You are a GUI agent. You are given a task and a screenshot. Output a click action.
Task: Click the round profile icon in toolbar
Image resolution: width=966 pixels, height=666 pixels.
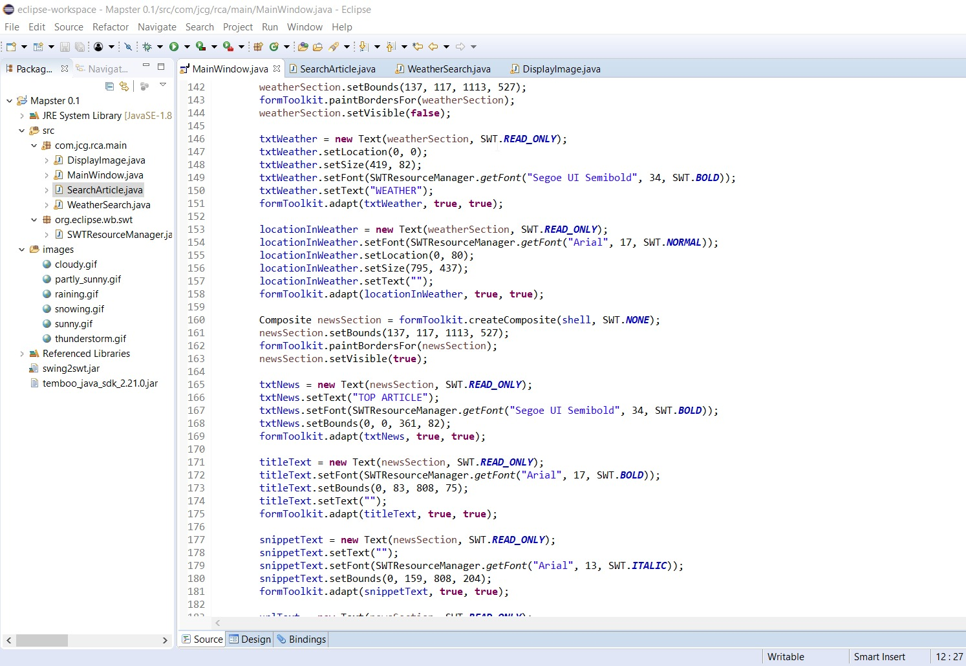(98, 47)
